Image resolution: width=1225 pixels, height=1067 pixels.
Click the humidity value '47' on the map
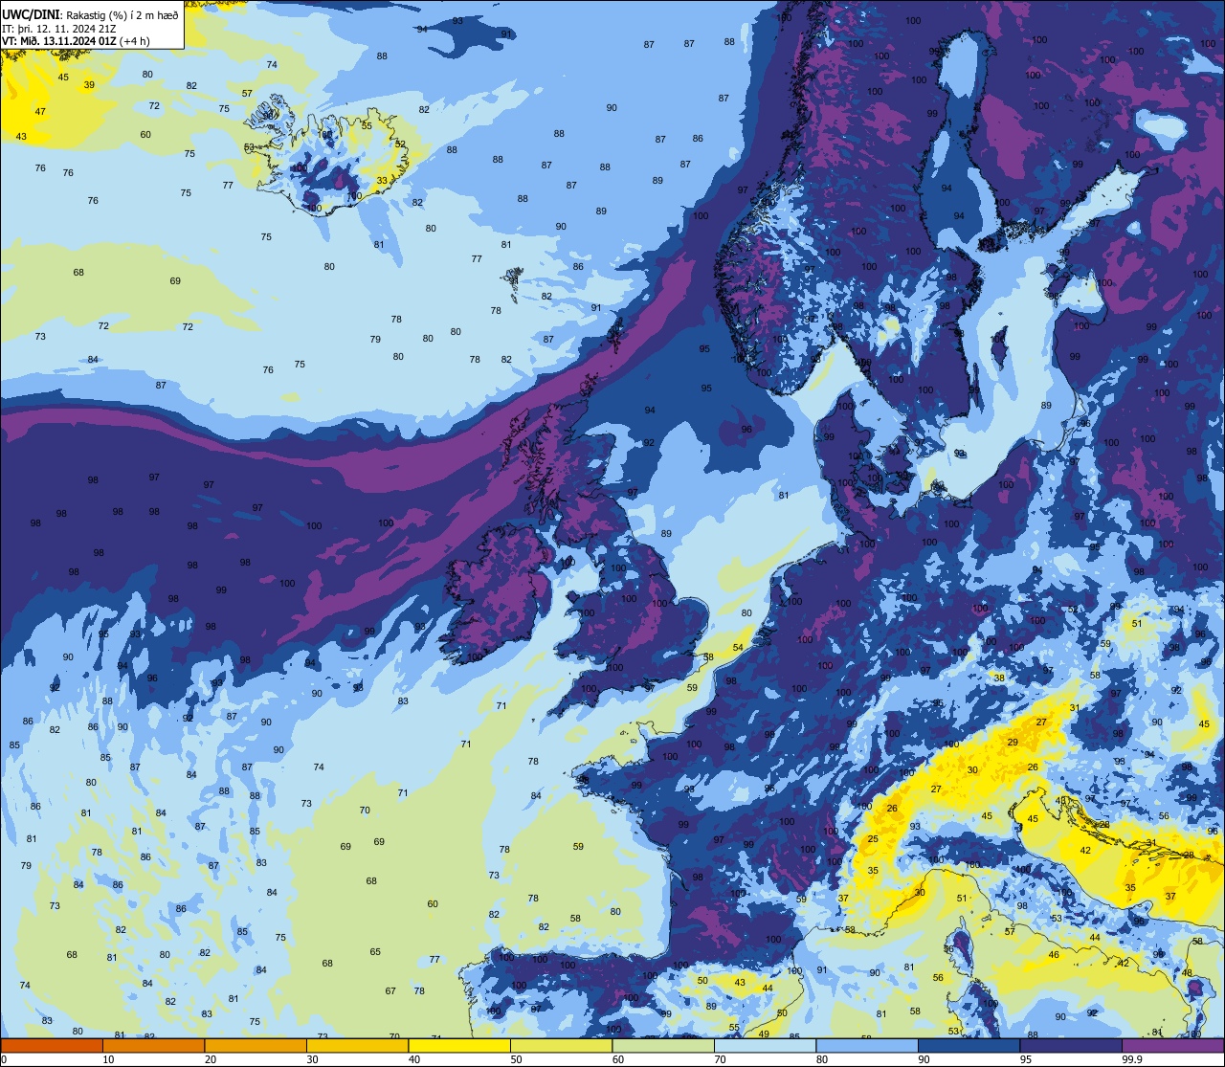tap(40, 112)
